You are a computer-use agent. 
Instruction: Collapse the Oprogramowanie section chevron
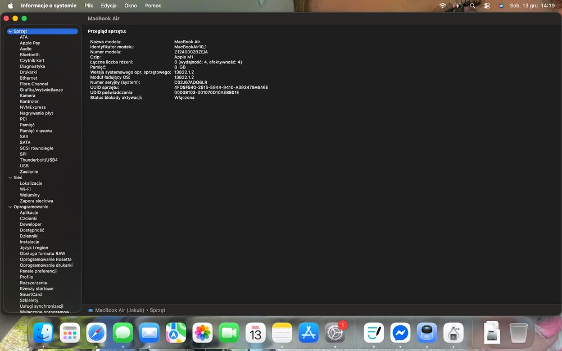click(10, 207)
